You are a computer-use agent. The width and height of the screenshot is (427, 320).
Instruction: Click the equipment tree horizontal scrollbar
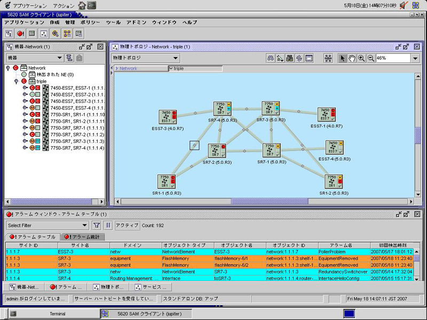point(51,202)
